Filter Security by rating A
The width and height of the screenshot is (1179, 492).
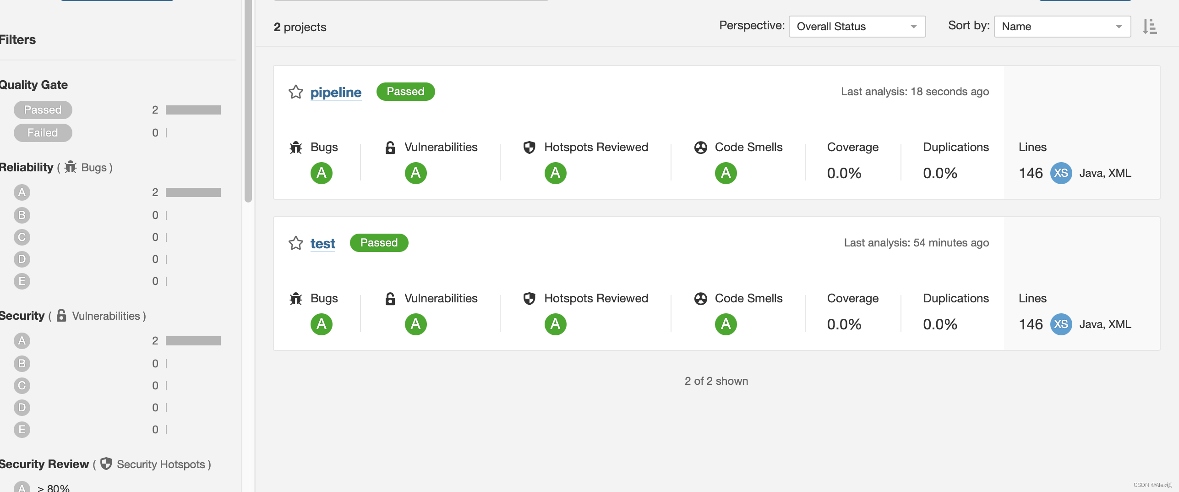tap(22, 341)
